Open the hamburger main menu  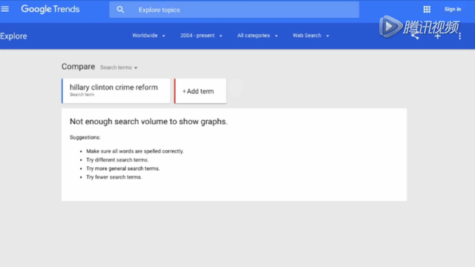[5, 9]
